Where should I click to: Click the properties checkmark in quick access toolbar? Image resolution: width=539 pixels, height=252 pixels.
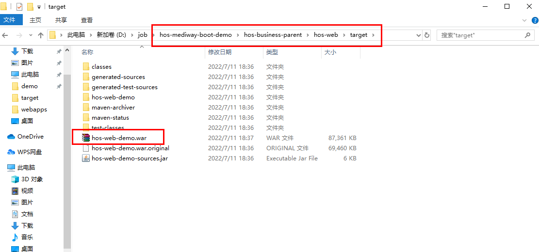tap(19, 7)
